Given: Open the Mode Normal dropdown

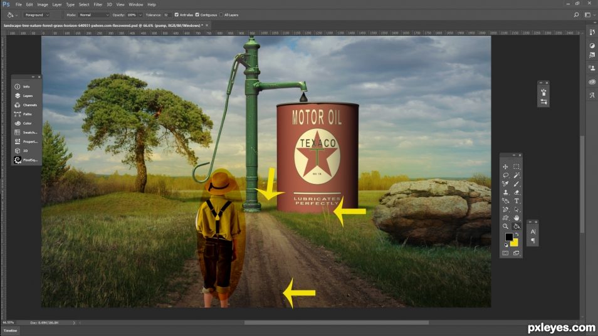Looking at the screenshot, I should 94,15.
